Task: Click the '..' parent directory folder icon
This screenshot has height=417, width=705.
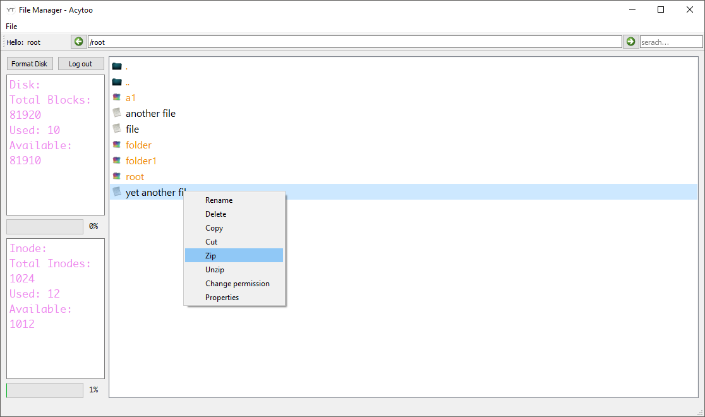Action: [117, 82]
